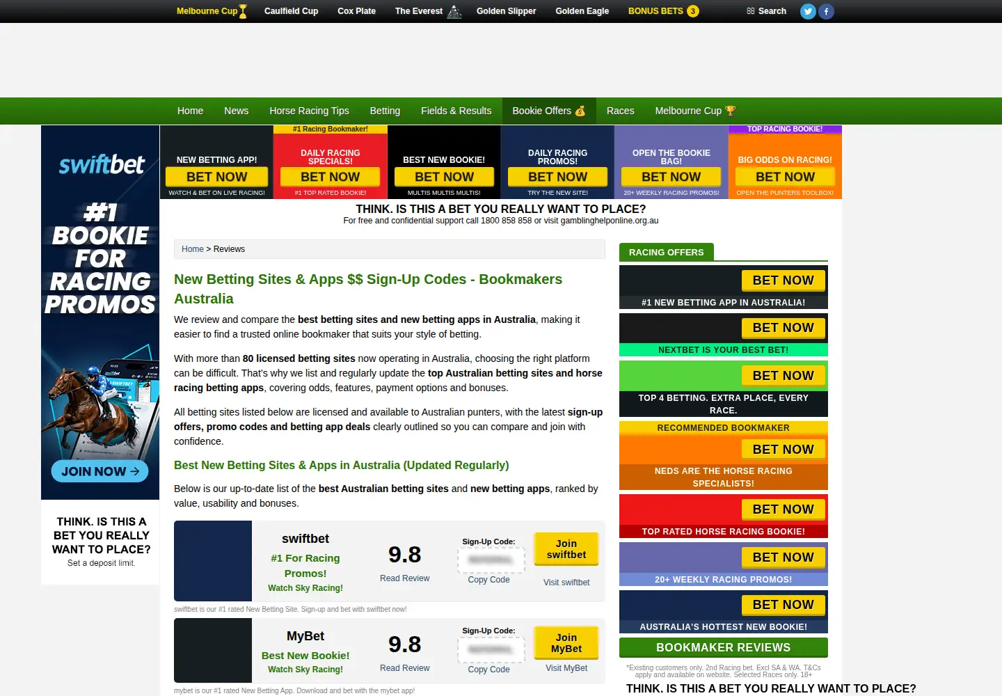Click Join swiftbet button

click(x=566, y=549)
